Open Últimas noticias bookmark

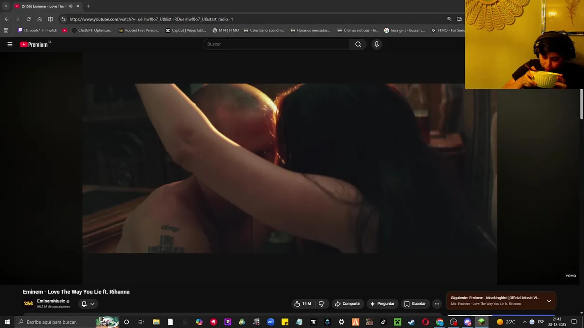(358, 31)
